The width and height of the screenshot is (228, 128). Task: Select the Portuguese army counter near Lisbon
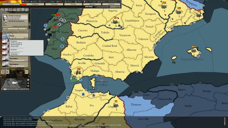click(x=55, y=19)
